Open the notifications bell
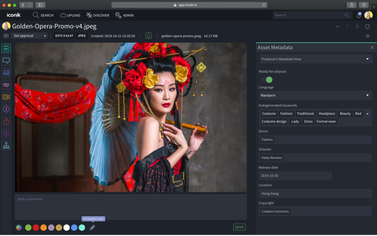377x236 pixels. click(359, 15)
